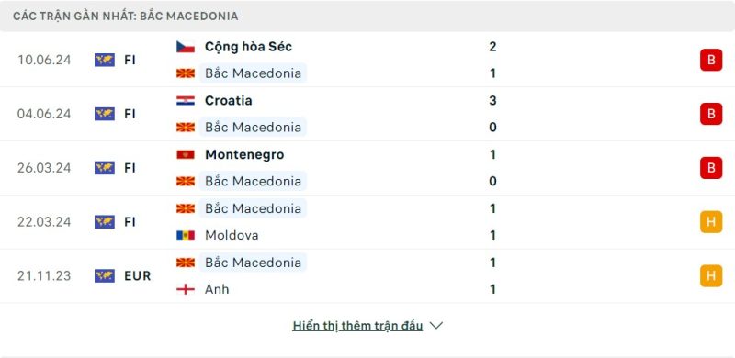Open the Cộng hòa Séc team link
This screenshot has width=735, height=358.
coord(248,47)
